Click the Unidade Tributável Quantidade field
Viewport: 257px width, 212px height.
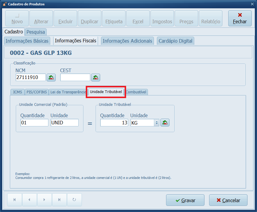(x=114, y=123)
